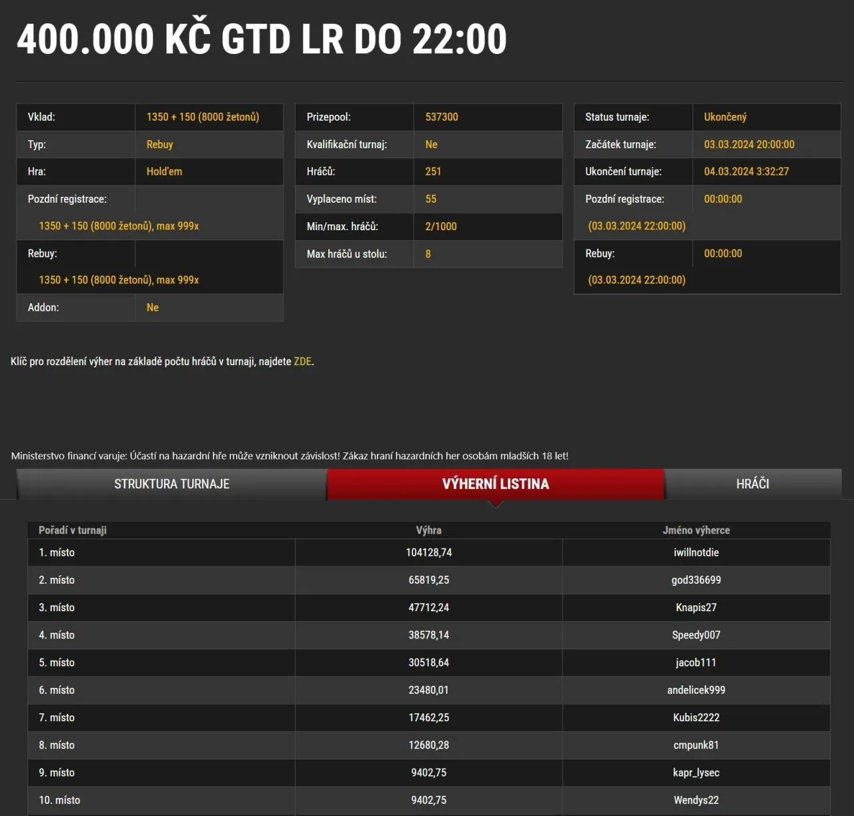Click the Prizepool value 537300
Image resolution: width=854 pixels, height=816 pixels.
(x=442, y=117)
